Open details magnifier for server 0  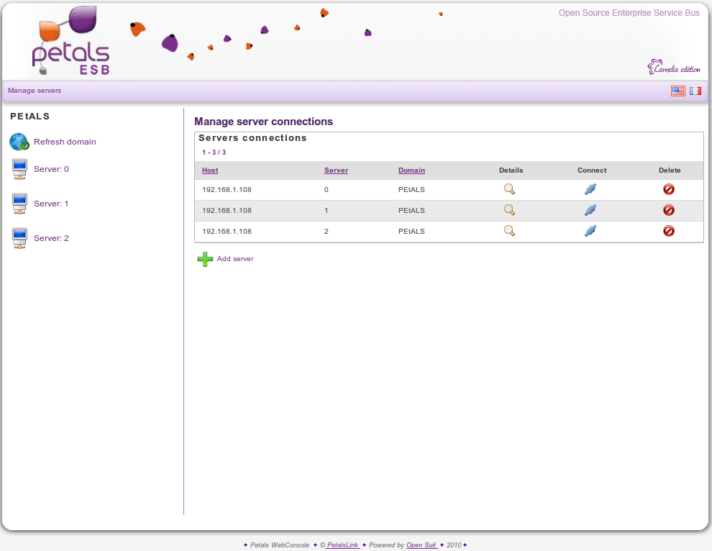(509, 189)
